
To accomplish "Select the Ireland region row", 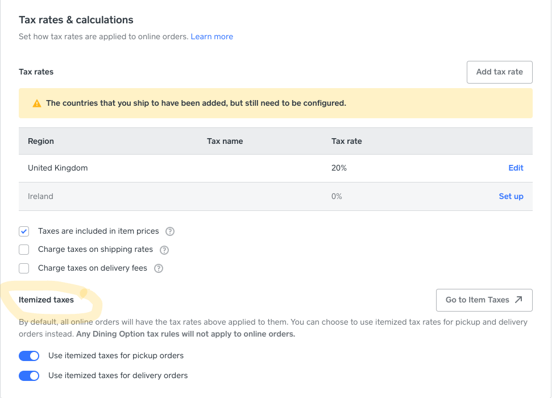I will (x=40, y=196).
